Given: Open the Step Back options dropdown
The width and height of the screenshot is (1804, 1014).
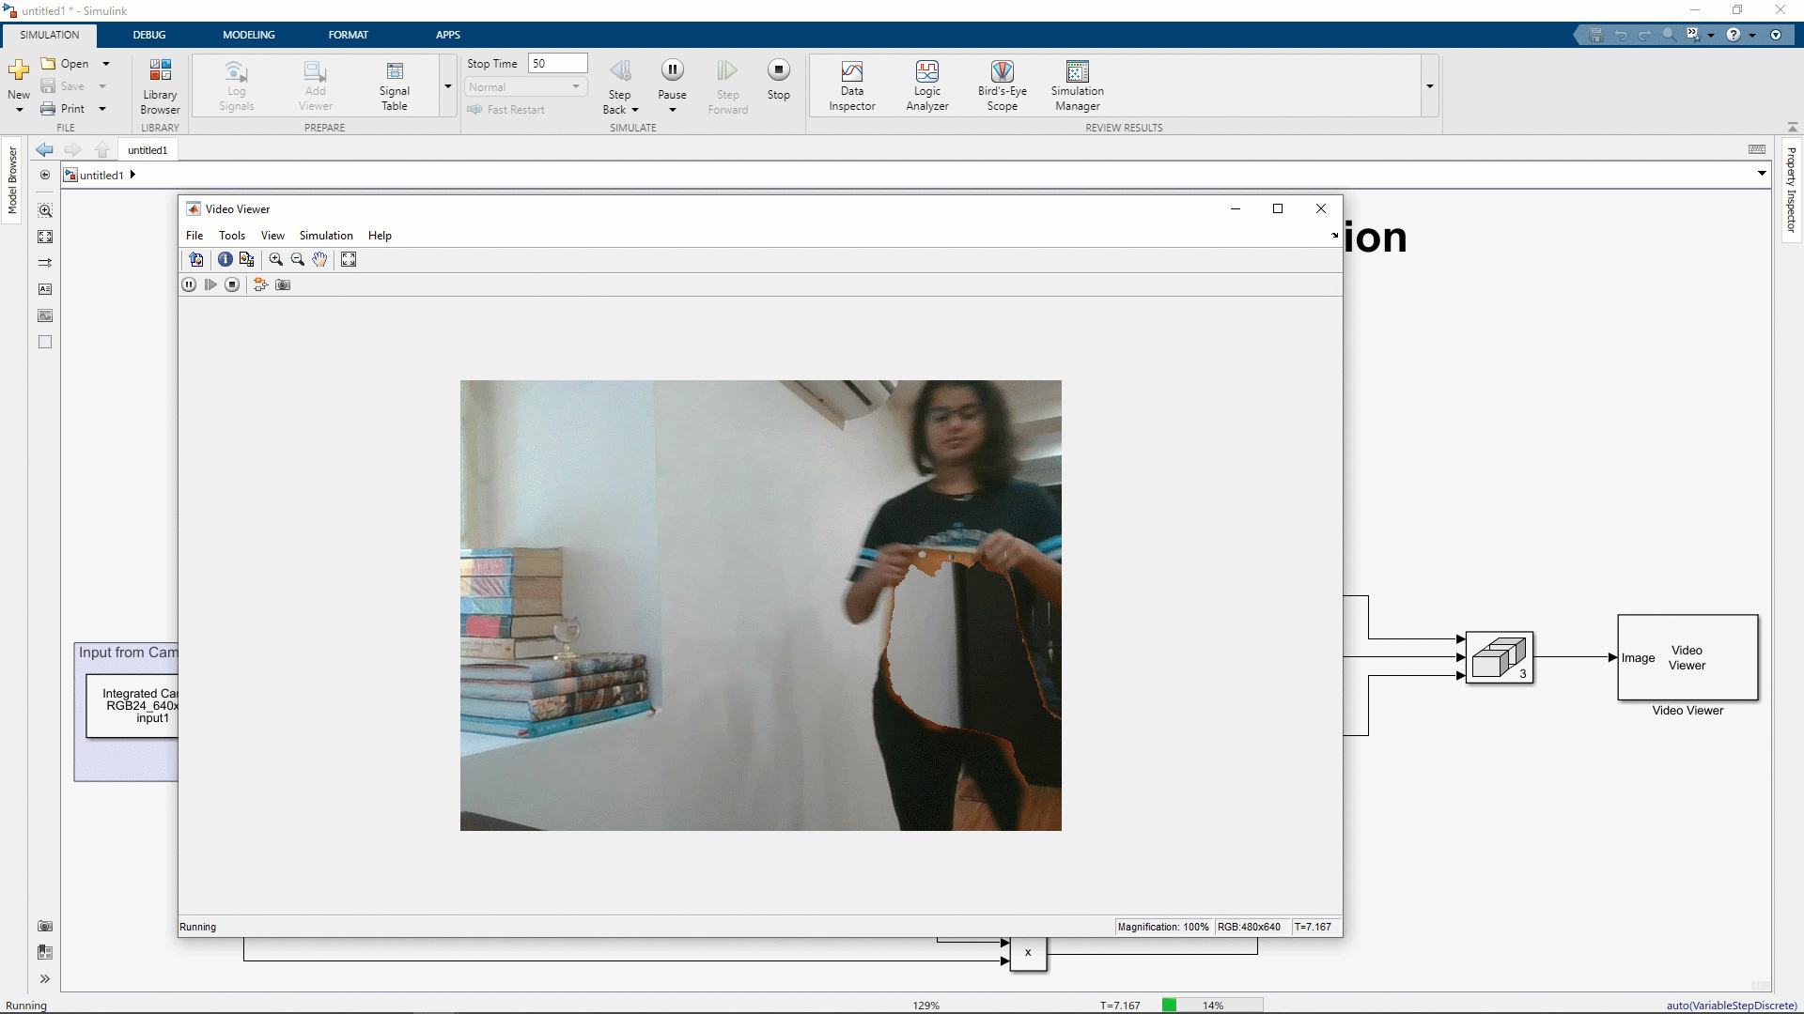Looking at the screenshot, I should coord(635,110).
